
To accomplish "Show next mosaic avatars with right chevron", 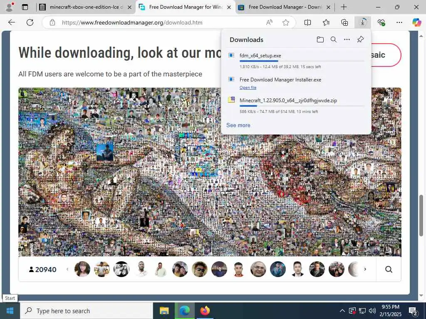I will pyautogui.click(x=365, y=269).
